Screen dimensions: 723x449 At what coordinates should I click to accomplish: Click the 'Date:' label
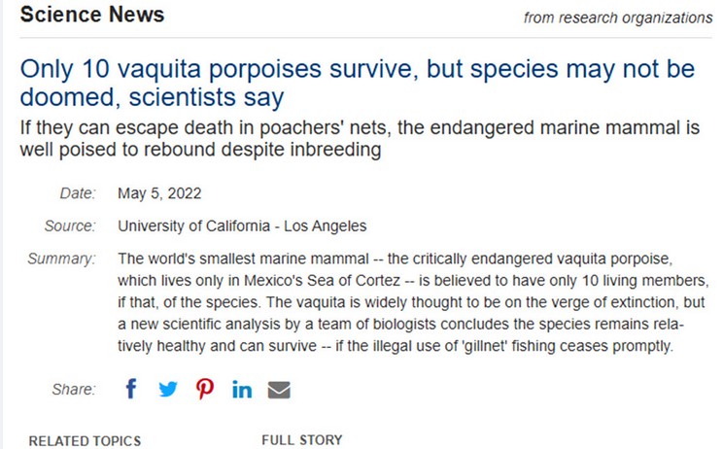click(x=78, y=193)
